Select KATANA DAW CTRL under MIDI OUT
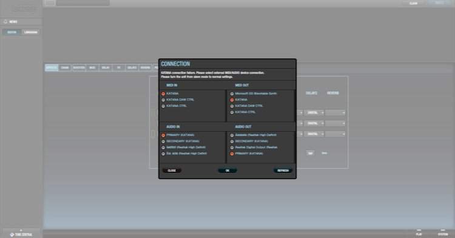Image resolution: width=455 pixels, height=238 pixels. tap(246, 106)
